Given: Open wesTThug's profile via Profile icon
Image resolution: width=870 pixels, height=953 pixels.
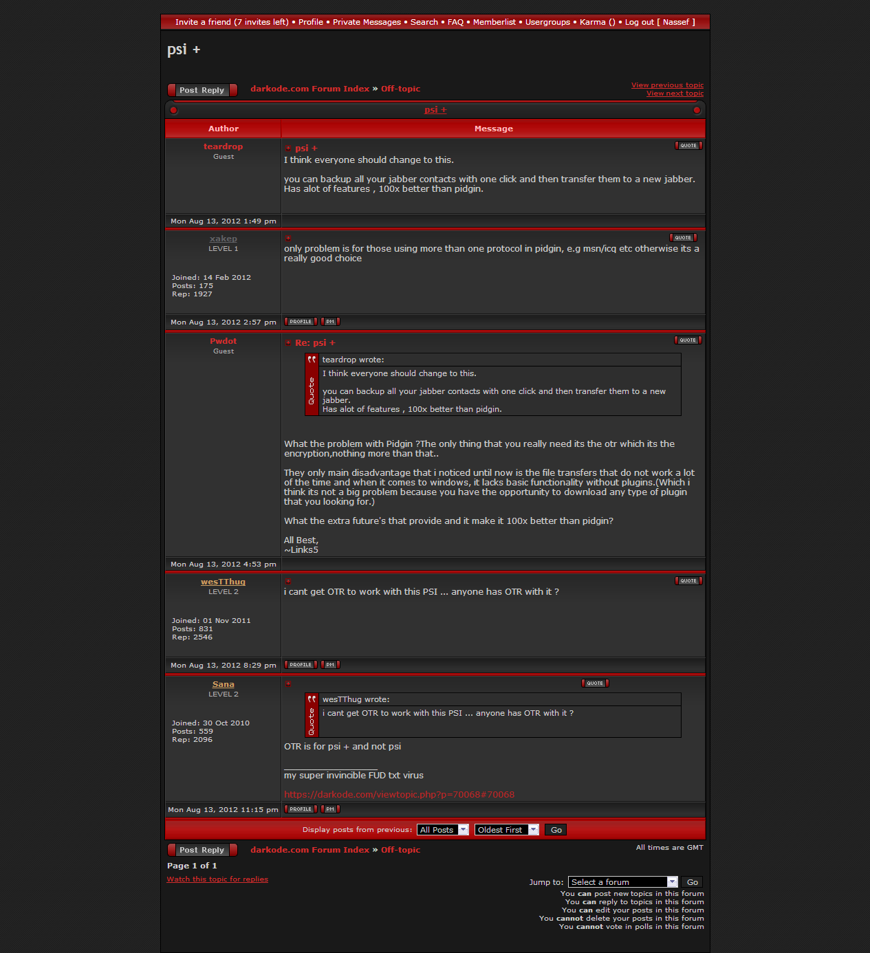Looking at the screenshot, I should point(301,665).
